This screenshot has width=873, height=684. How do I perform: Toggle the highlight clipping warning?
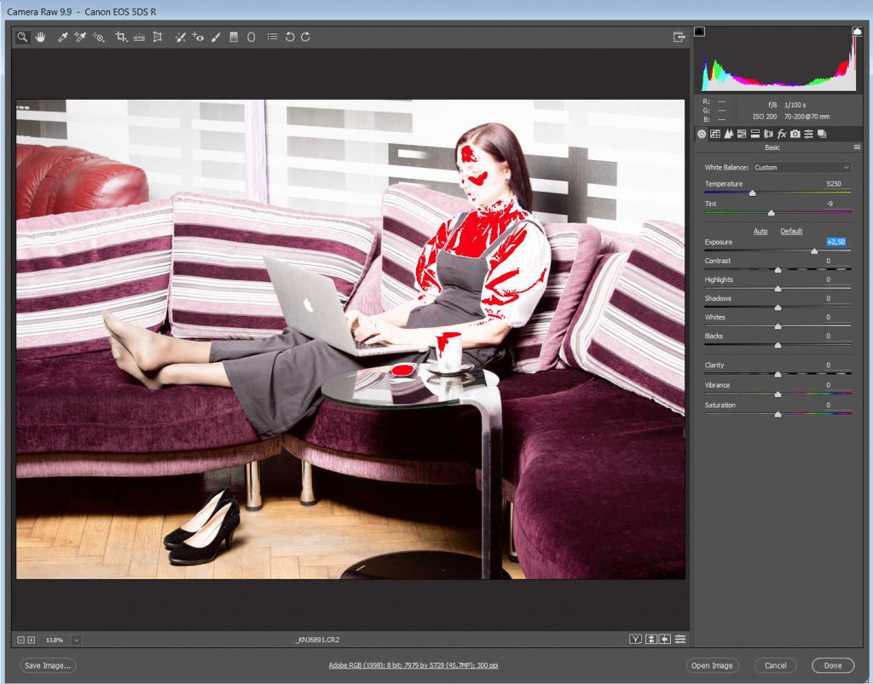[x=857, y=32]
